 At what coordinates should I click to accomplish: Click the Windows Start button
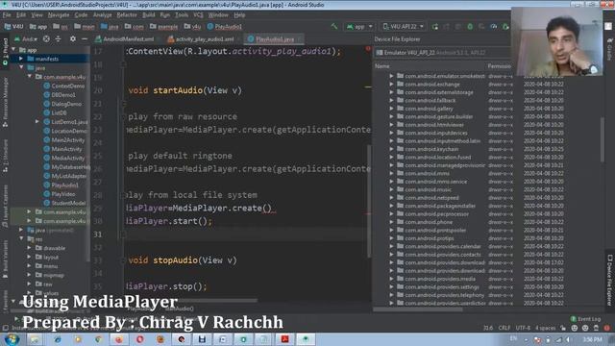click(x=12, y=339)
